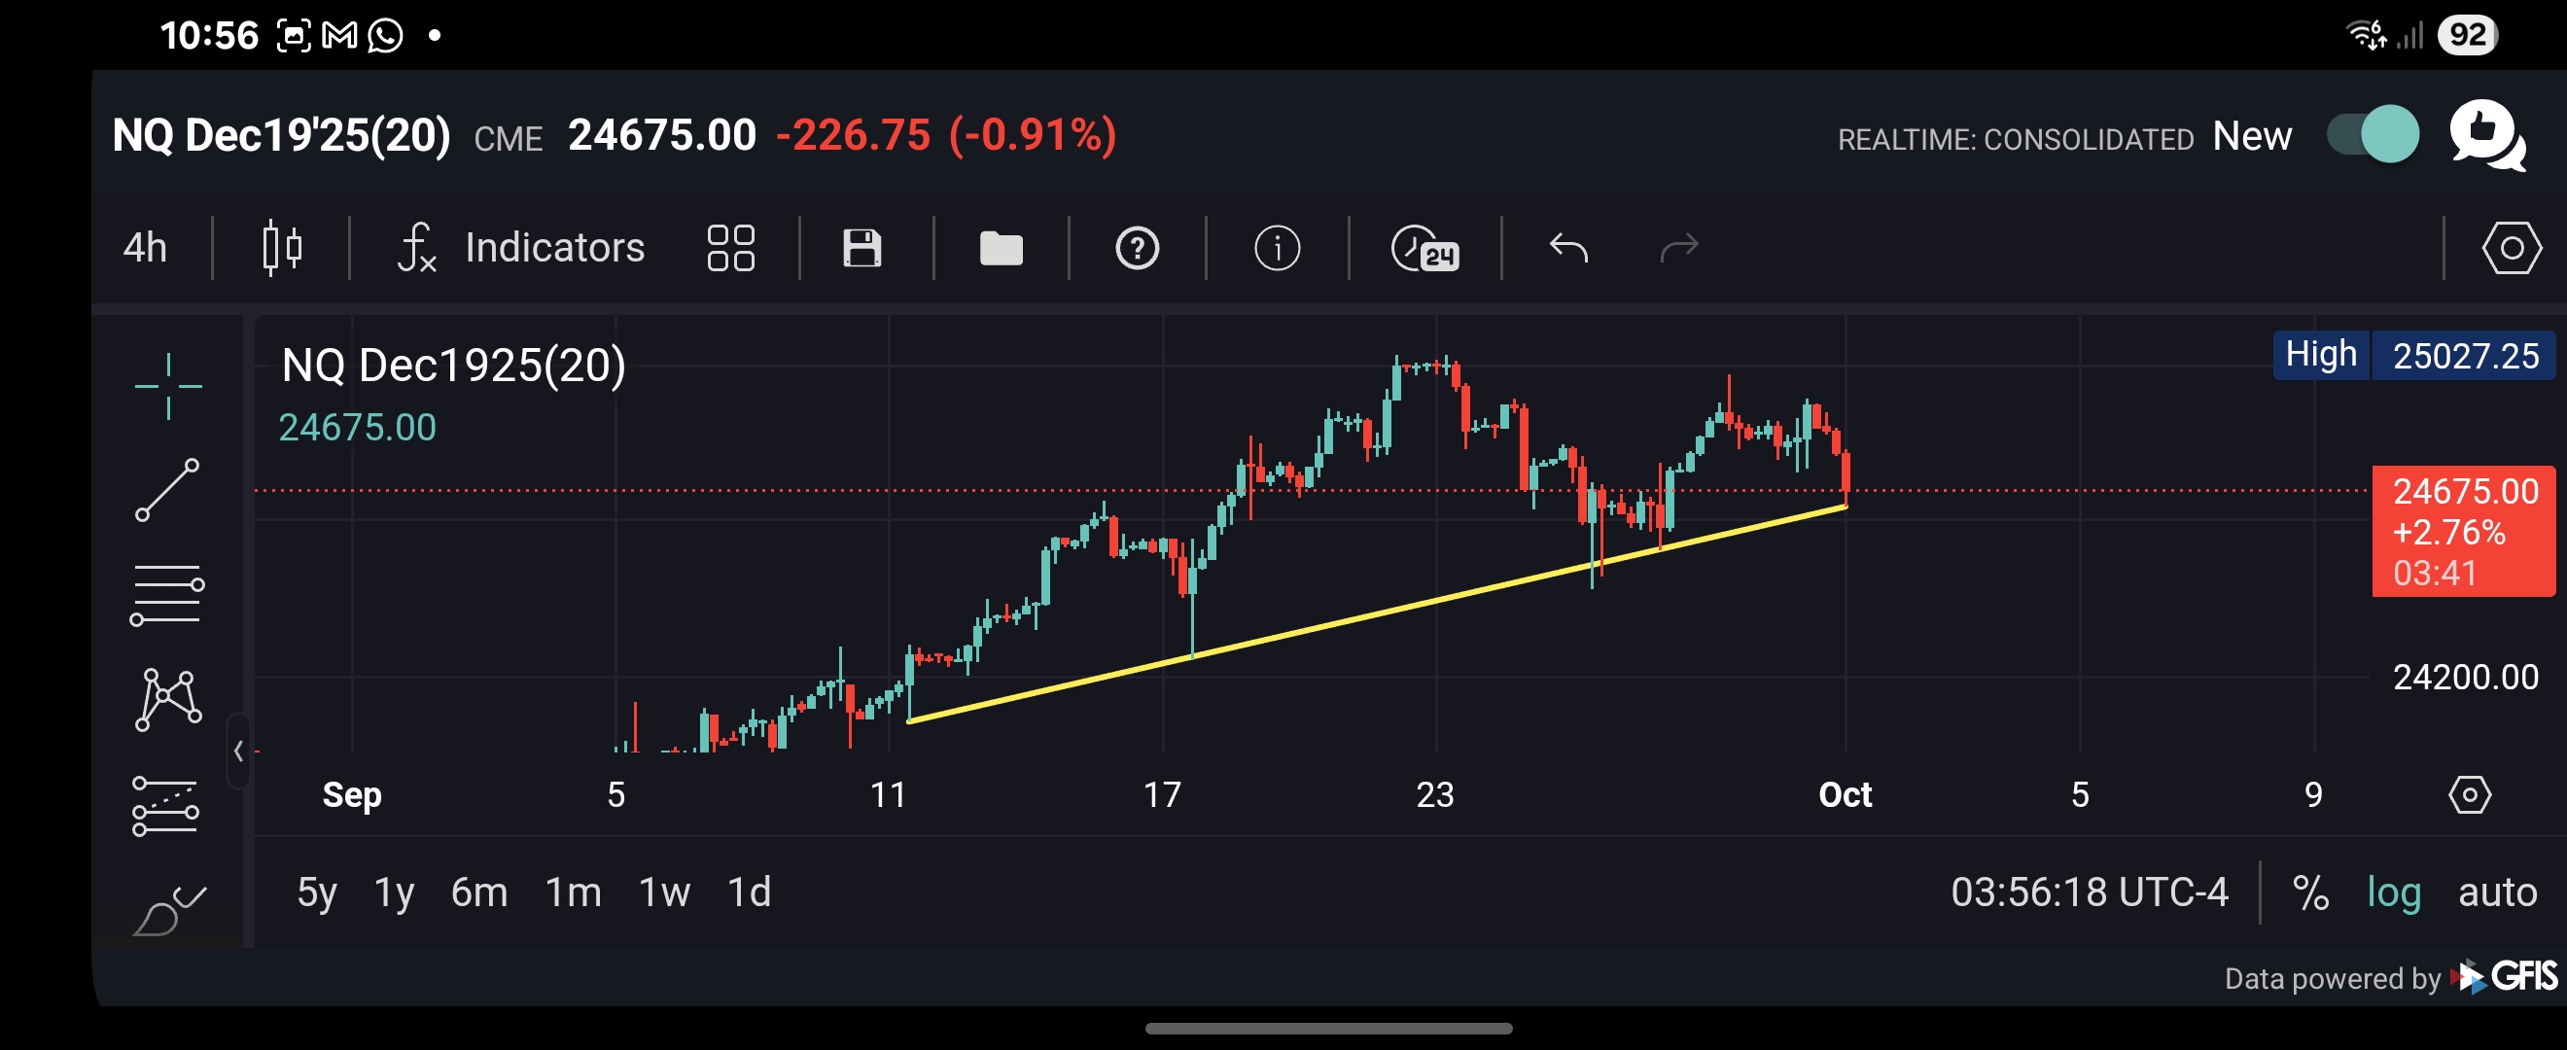Open the 4h interval dropdown

tap(145, 247)
